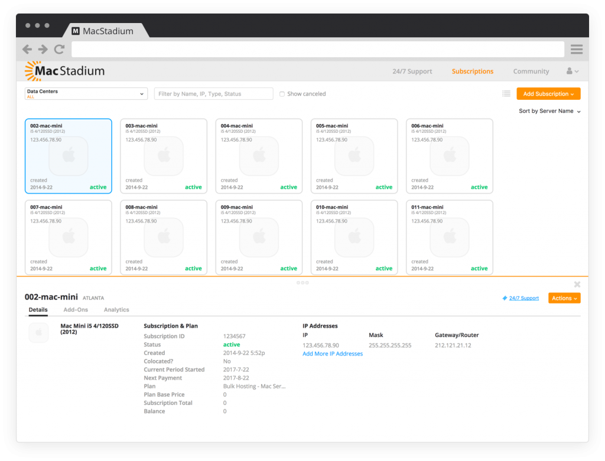
Task: Toggle the Show canceled checkbox
Action: click(282, 94)
